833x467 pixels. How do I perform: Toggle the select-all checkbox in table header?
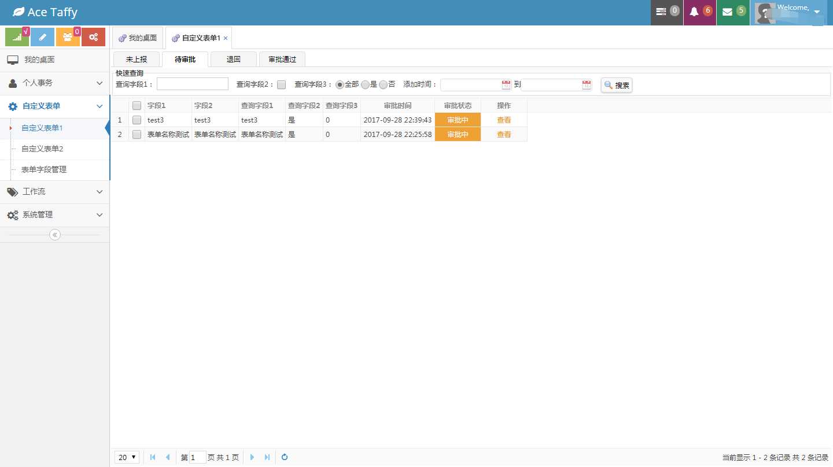[x=137, y=105]
